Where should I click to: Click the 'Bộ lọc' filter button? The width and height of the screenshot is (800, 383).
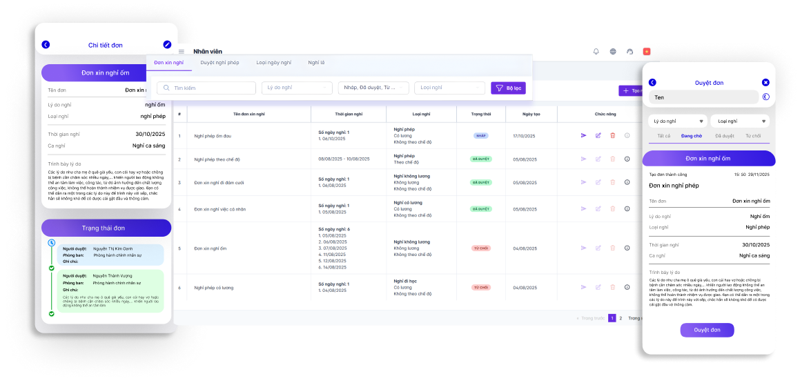click(508, 88)
